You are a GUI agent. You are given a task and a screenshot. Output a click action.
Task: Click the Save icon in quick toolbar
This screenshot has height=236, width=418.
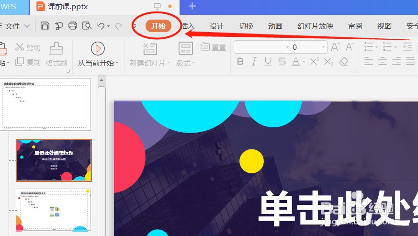point(45,25)
